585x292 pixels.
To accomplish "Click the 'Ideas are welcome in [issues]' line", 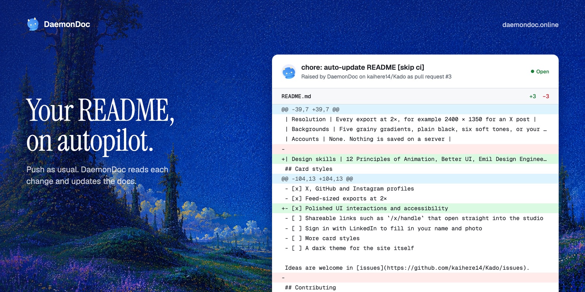I will point(415,268).
